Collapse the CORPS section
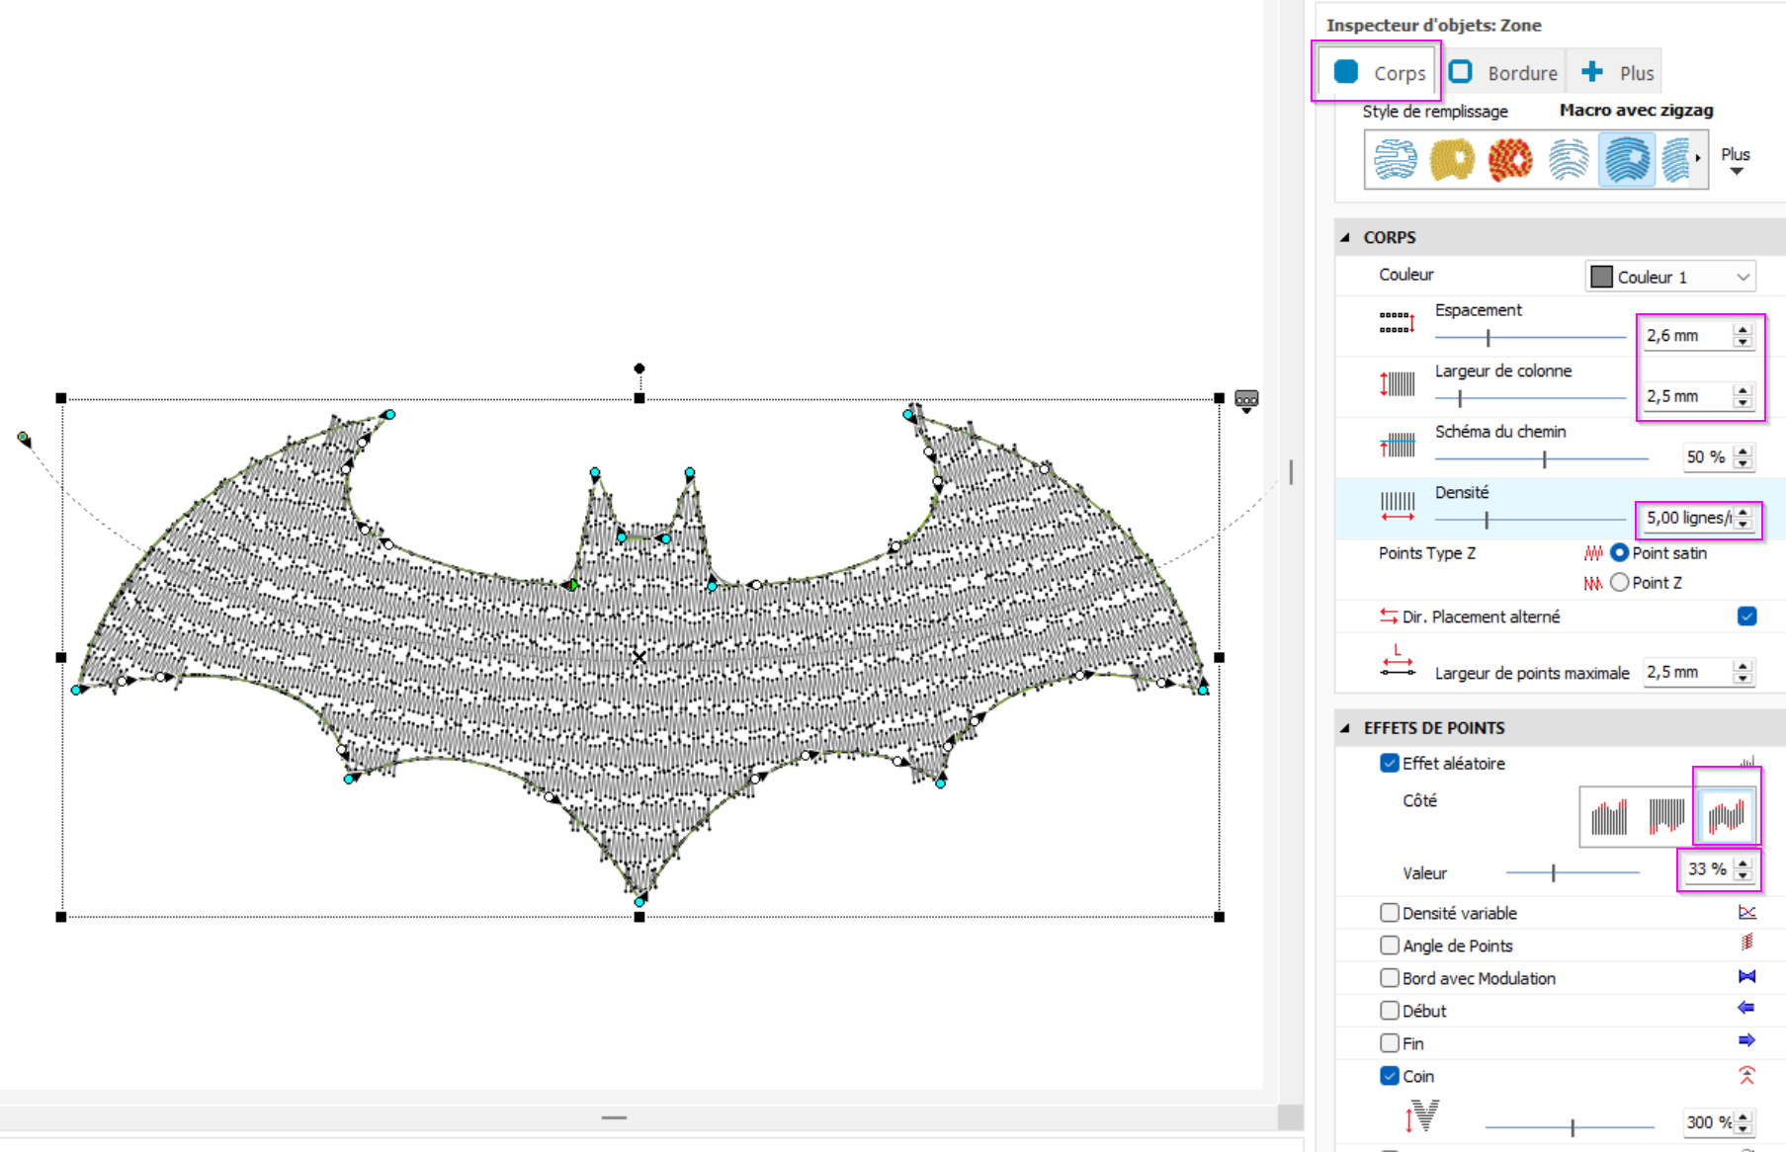The image size is (1786, 1152). [1346, 238]
